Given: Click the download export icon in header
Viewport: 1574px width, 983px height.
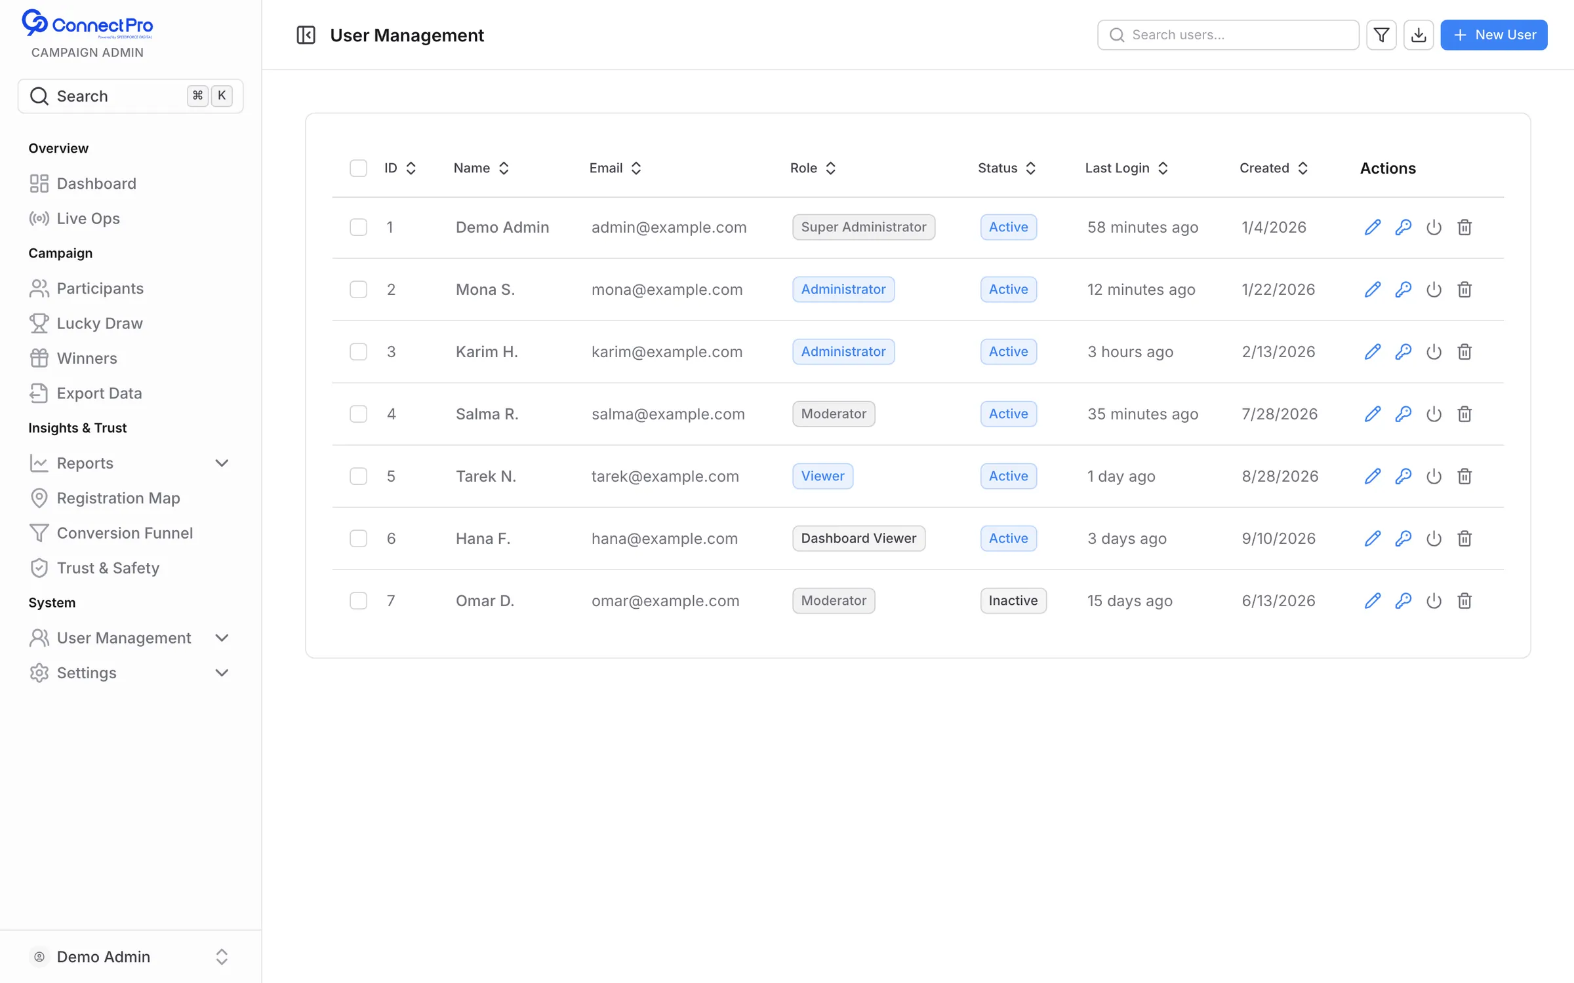Looking at the screenshot, I should tap(1419, 35).
